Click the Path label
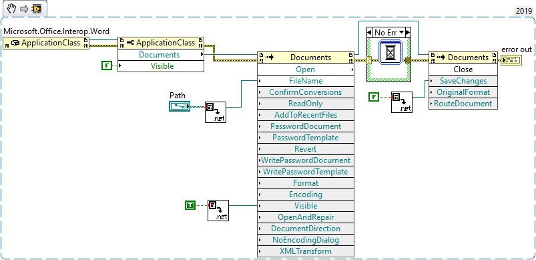 pos(177,96)
